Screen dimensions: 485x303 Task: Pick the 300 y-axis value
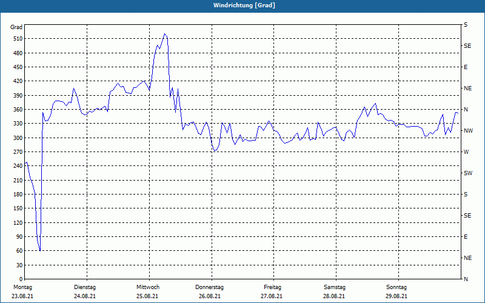[18, 138]
